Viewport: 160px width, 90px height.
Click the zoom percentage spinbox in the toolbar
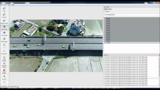coord(4,82)
